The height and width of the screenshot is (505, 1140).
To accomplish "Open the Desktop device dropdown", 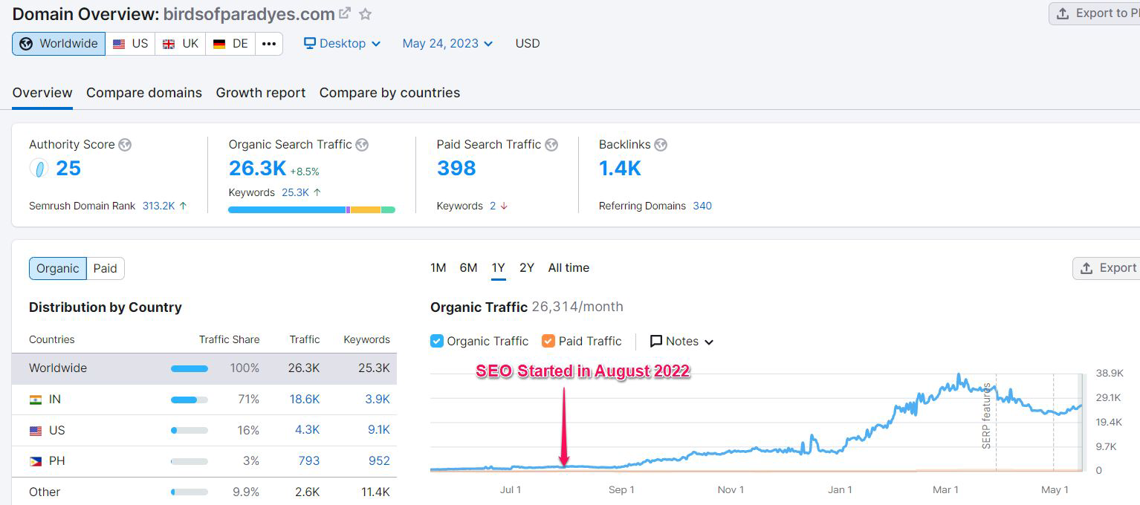I will pyautogui.click(x=342, y=44).
